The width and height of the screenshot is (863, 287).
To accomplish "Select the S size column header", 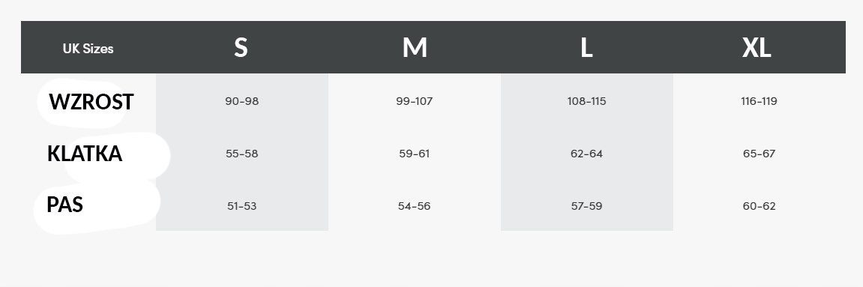I will (x=241, y=48).
